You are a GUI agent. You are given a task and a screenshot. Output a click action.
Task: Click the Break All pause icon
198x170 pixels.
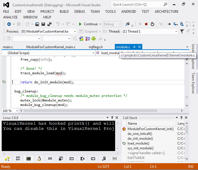click(x=140, y=24)
